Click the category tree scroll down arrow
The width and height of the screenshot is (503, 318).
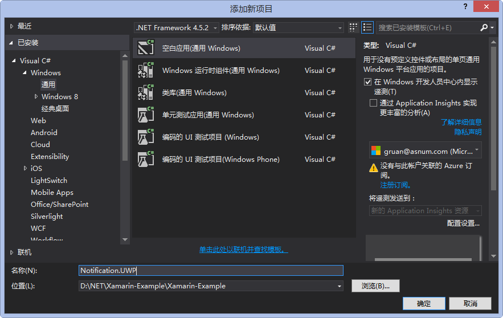[x=125, y=239]
